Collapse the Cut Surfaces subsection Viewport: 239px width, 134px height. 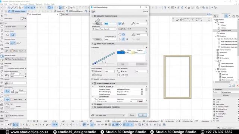point(93,97)
